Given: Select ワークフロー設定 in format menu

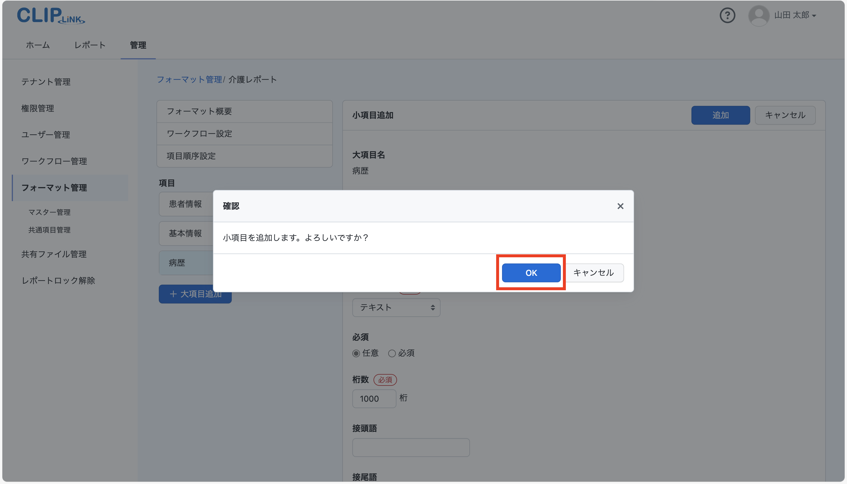Looking at the screenshot, I should [x=199, y=133].
